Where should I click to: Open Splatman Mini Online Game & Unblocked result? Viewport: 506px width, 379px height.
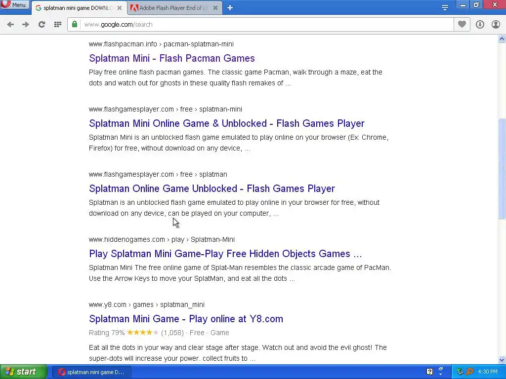(226, 123)
